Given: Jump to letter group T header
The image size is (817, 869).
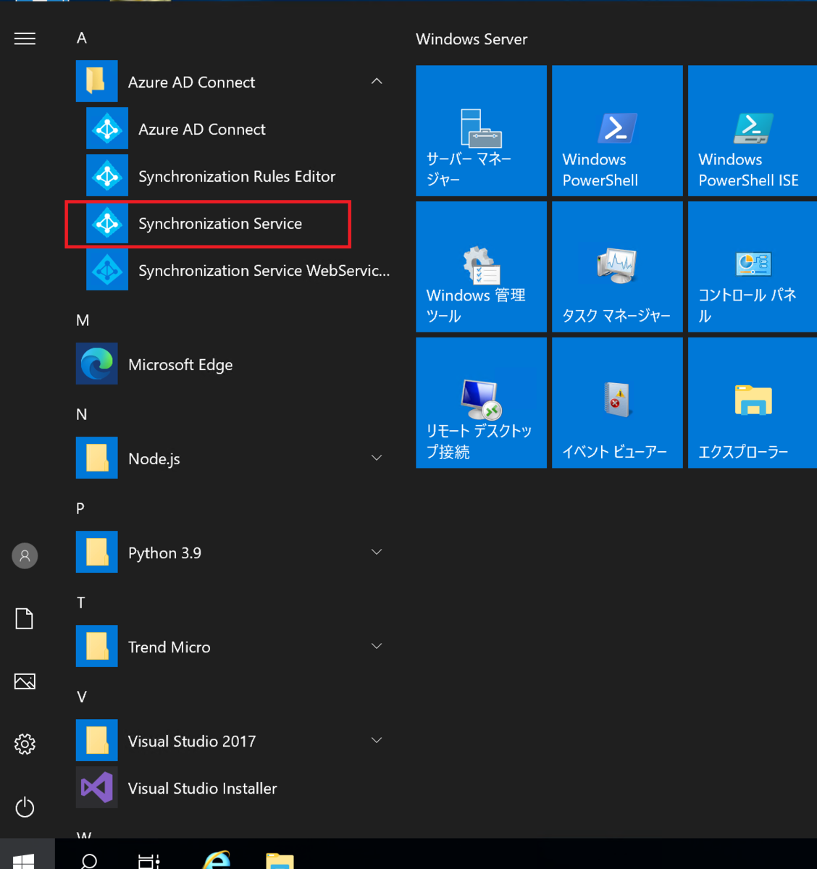Looking at the screenshot, I should pos(80,603).
